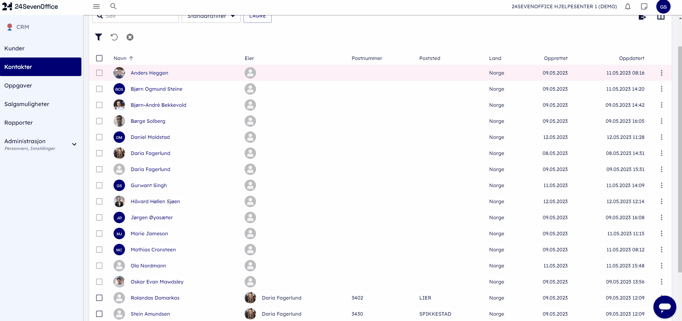Go to Kunder in the sidebar
Screen dimensions: 682x321
coord(15,48)
